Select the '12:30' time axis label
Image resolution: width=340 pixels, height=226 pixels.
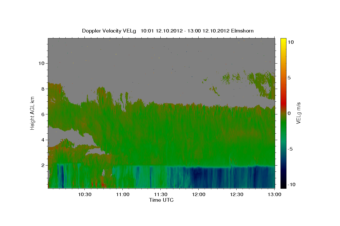tap(237, 195)
